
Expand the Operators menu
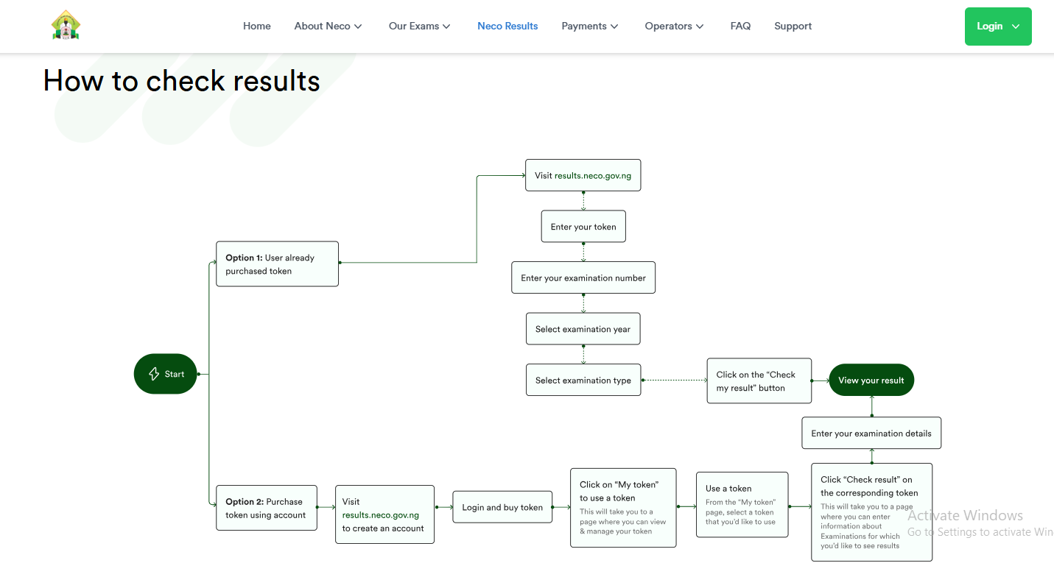pos(673,26)
